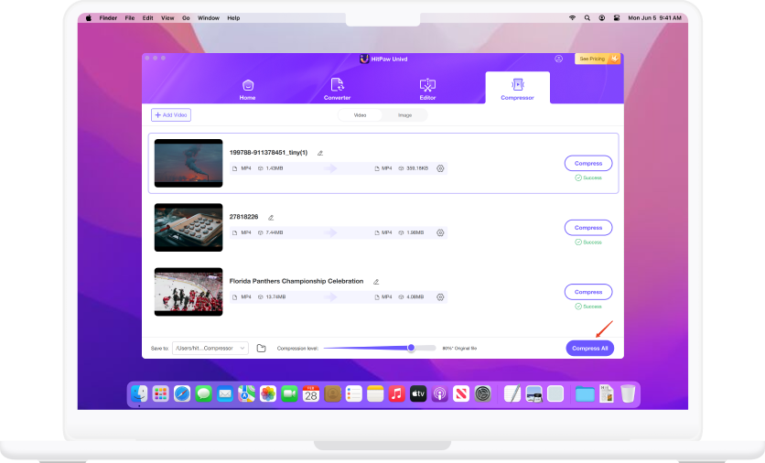Viewport: 765px width, 463px height.
Task: Open Photos from the dock
Action: click(x=268, y=393)
